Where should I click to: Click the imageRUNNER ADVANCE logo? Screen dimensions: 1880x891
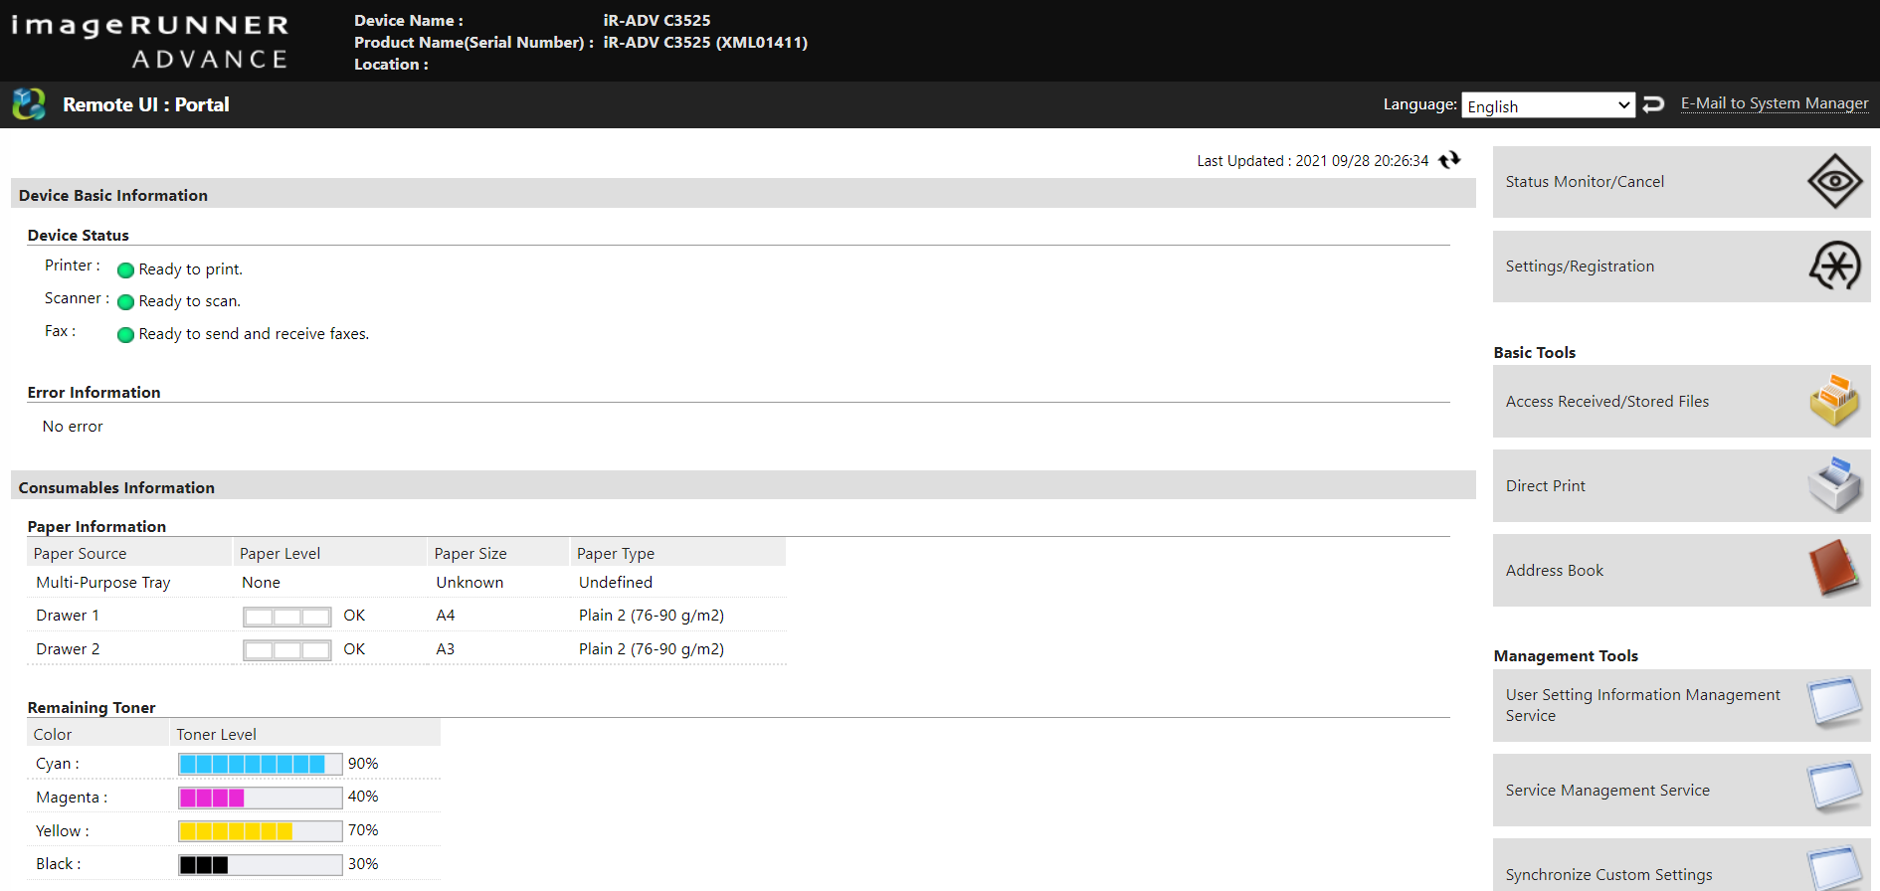pyautogui.click(x=149, y=41)
